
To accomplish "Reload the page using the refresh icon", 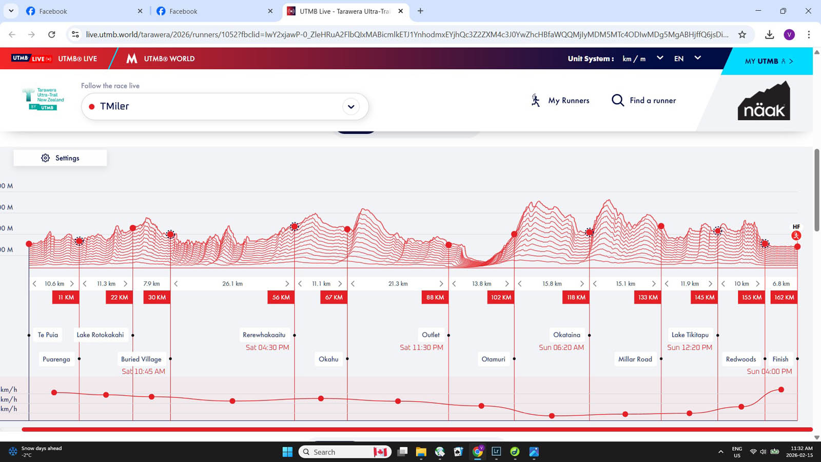I will pyautogui.click(x=51, y=34).
